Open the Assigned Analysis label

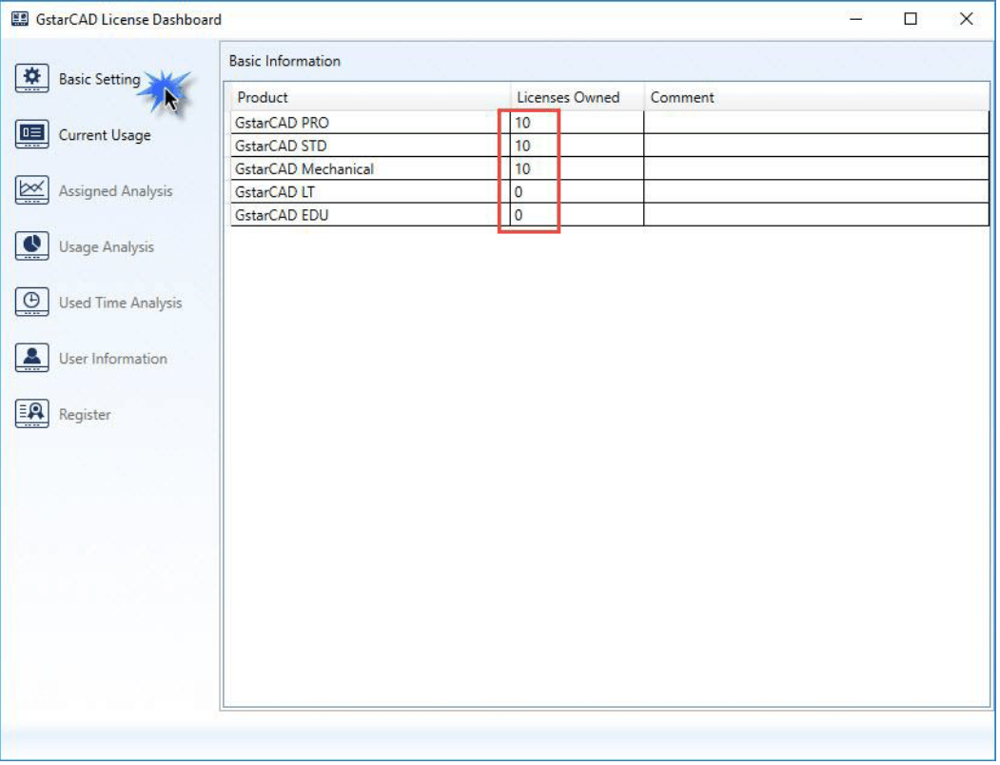click(115, 190)
